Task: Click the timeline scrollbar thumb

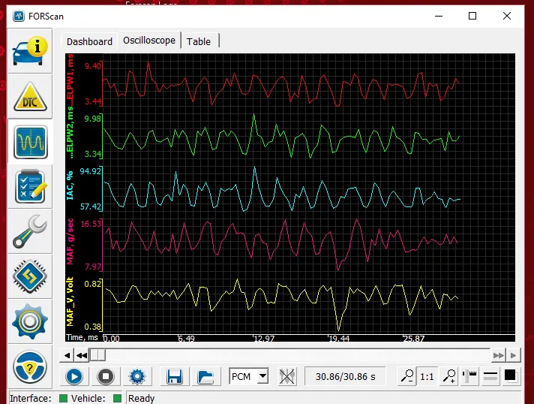Action: click(x=97, y=356)
